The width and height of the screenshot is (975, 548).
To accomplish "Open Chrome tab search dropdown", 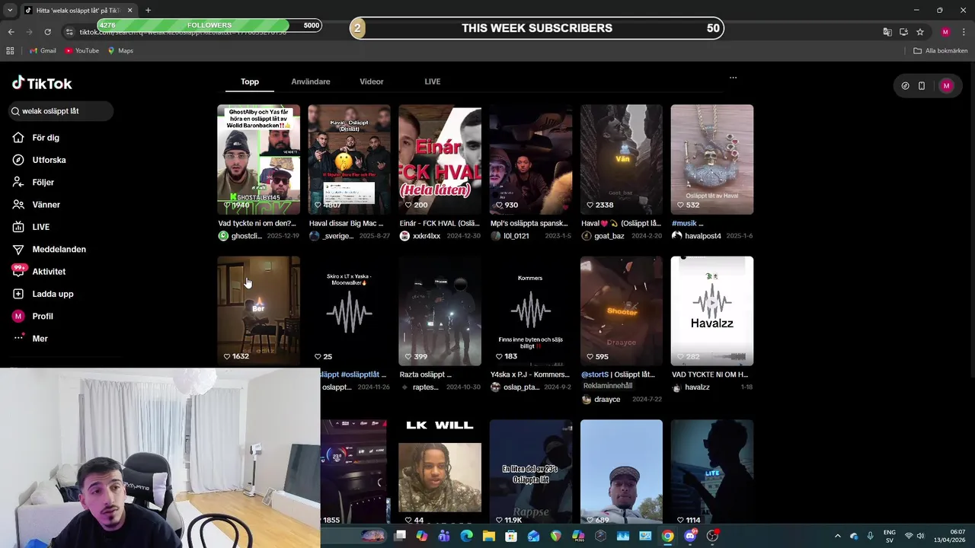I will pyautogui.click(x=10, y=11).
